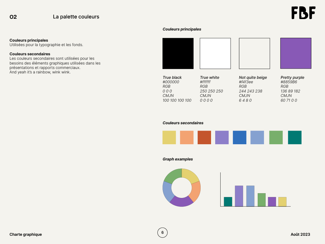Viewport: 325px width, 244px height.
Task: Click the Août 2023 footer date
Action: click(300, 234)
